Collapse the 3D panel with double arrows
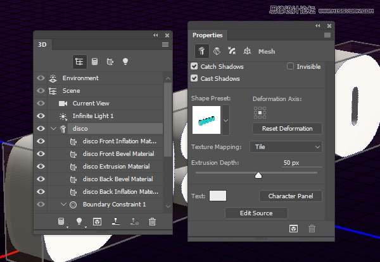The image size is (380, 262). pyautogui.click(x=156, y=35)
